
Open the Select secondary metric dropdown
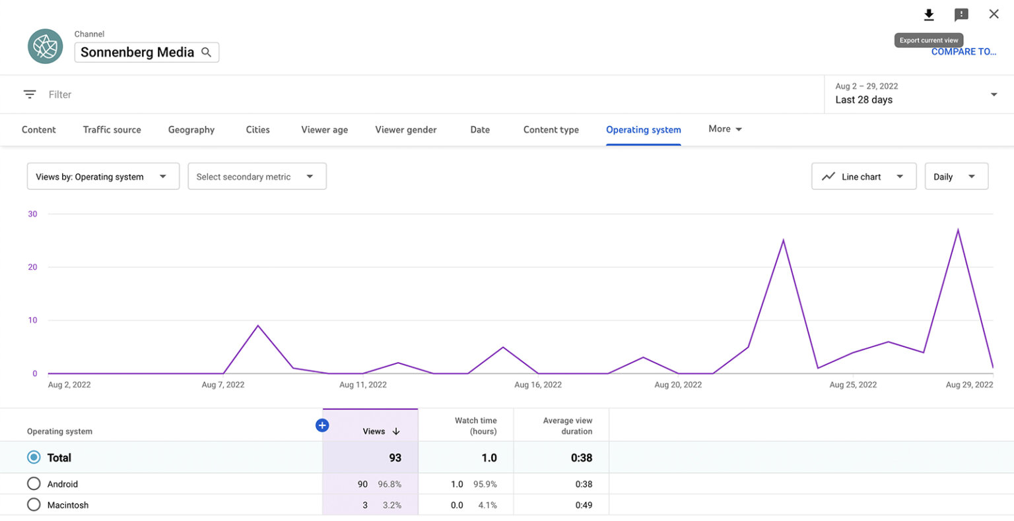coord(257,176)
